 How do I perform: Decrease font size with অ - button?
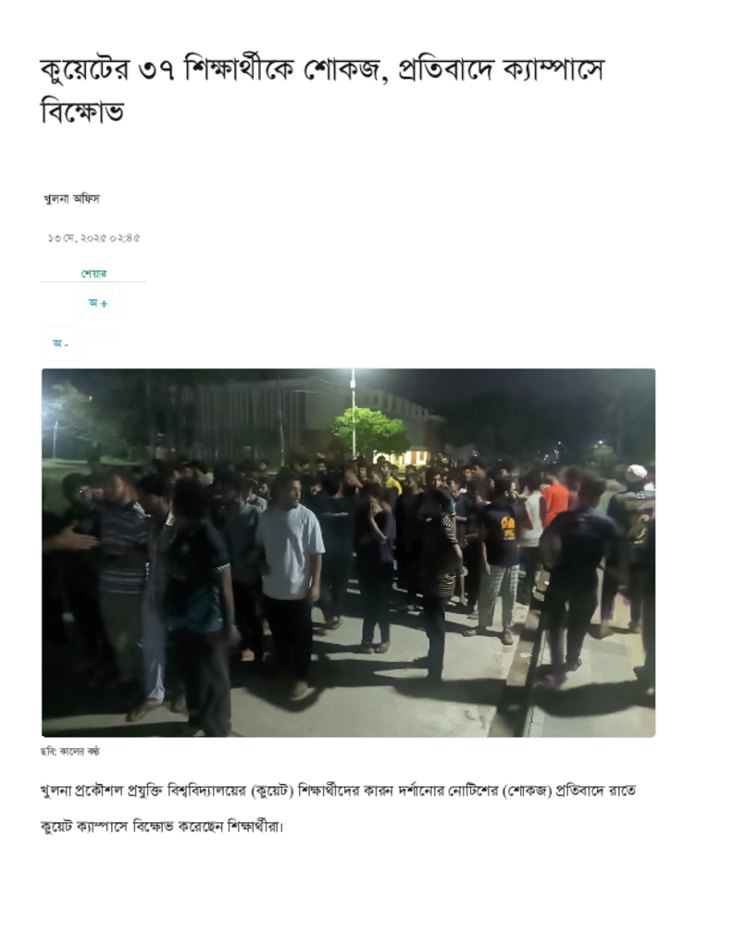point(61,343)
